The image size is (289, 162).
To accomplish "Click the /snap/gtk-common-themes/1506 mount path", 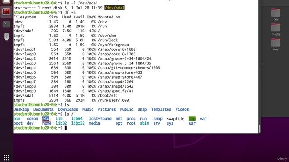I will (129, 68).
